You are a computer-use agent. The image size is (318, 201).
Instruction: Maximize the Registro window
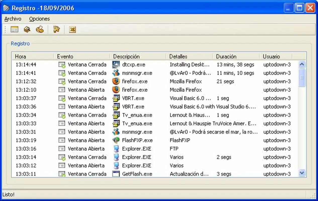pos(299,8)
